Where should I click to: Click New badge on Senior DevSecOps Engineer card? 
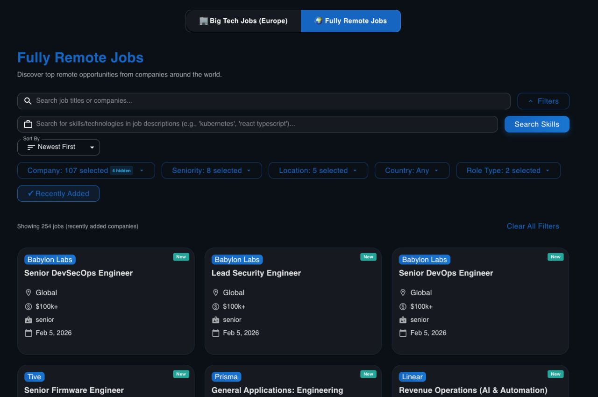coord(181,257)
